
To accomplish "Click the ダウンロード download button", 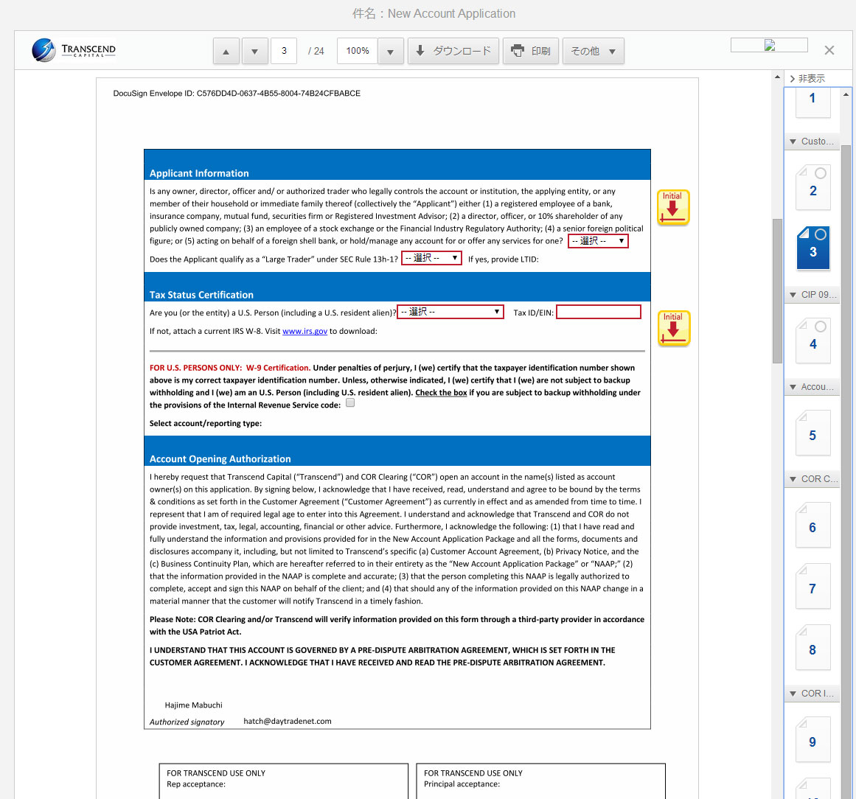I will tap(453, 52).
